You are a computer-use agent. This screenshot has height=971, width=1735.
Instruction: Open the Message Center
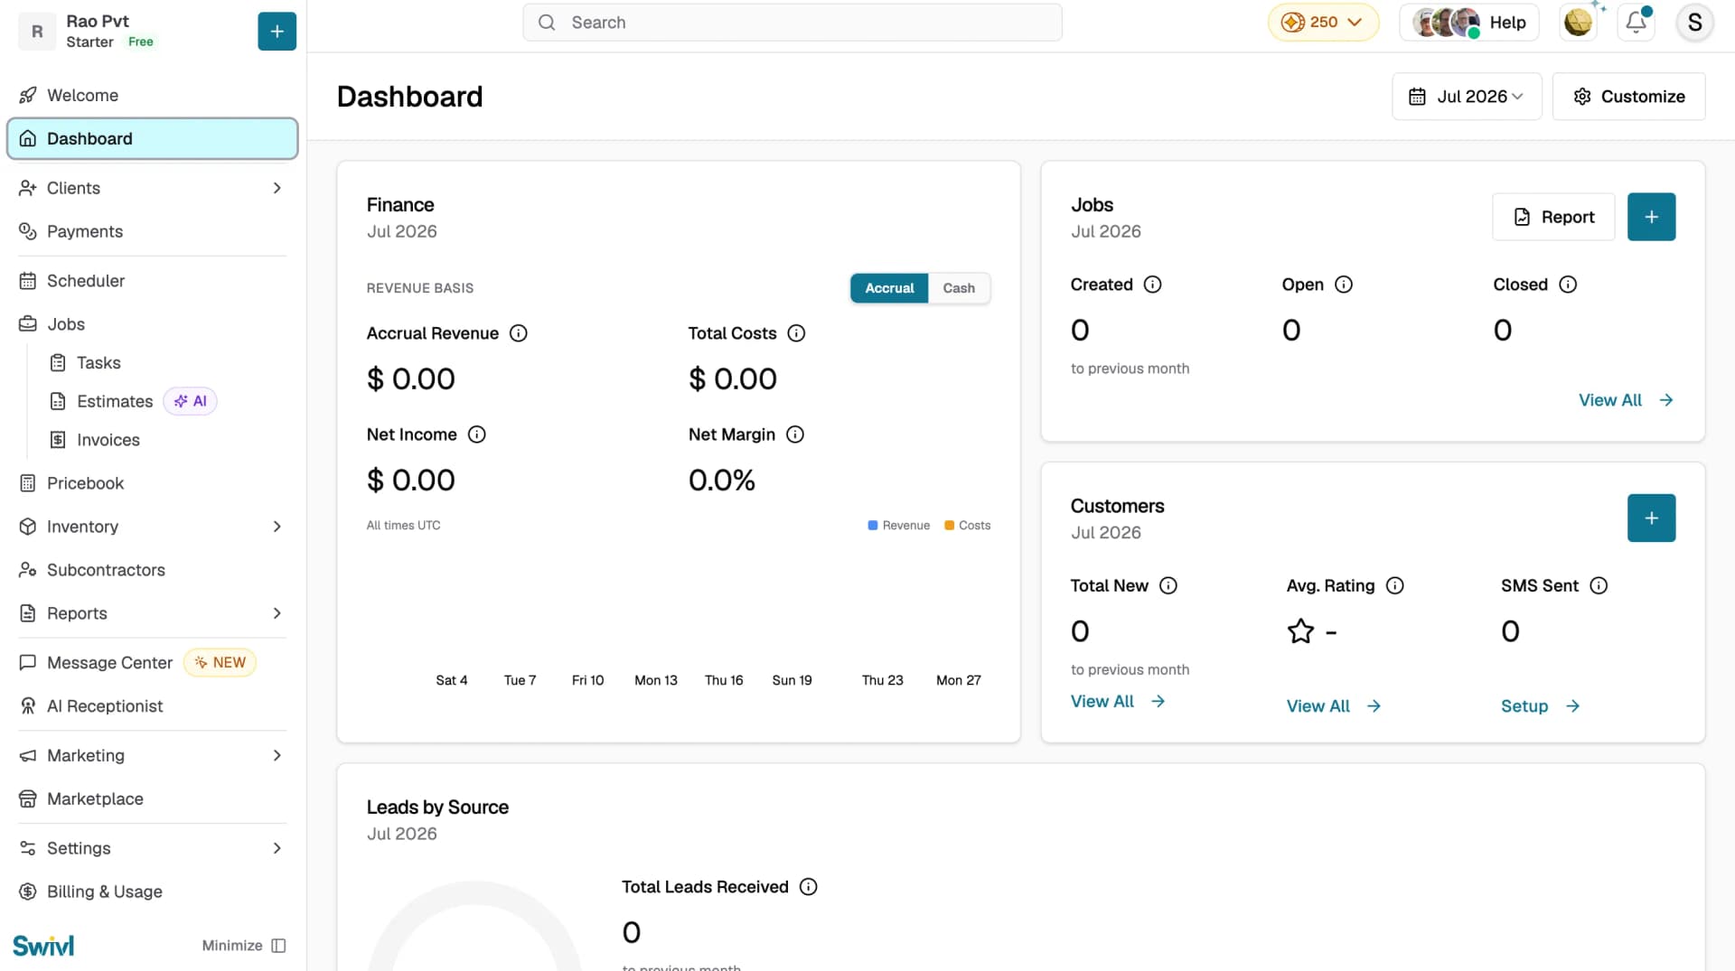click(x=109, y=663)
